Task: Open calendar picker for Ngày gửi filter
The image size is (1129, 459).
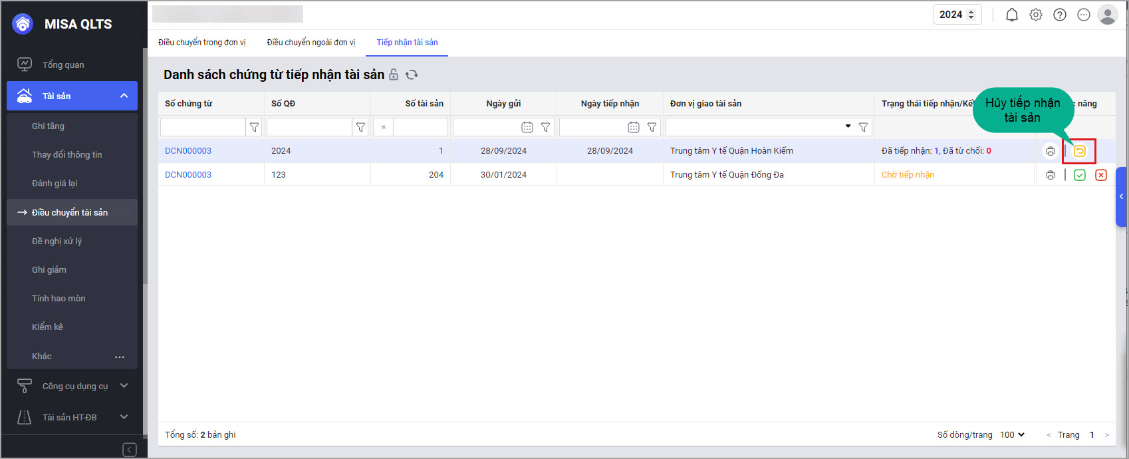Action: 527,127
